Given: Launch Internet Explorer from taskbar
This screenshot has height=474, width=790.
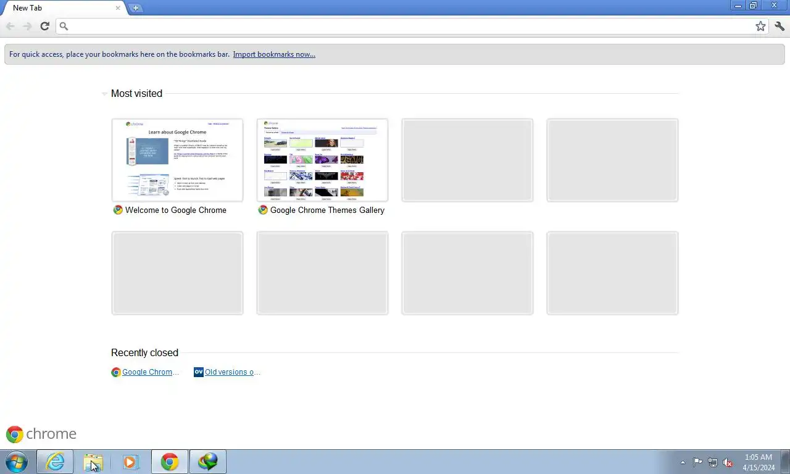Looking at the screenshot, I should pyautogui.click(x=55, y=462).
